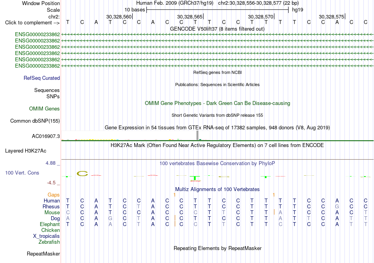The width and height of the screenshot is (374, 263).
Task: Click the 4.88 PhyloP upper limit value
Action: (x=50, y=163)
